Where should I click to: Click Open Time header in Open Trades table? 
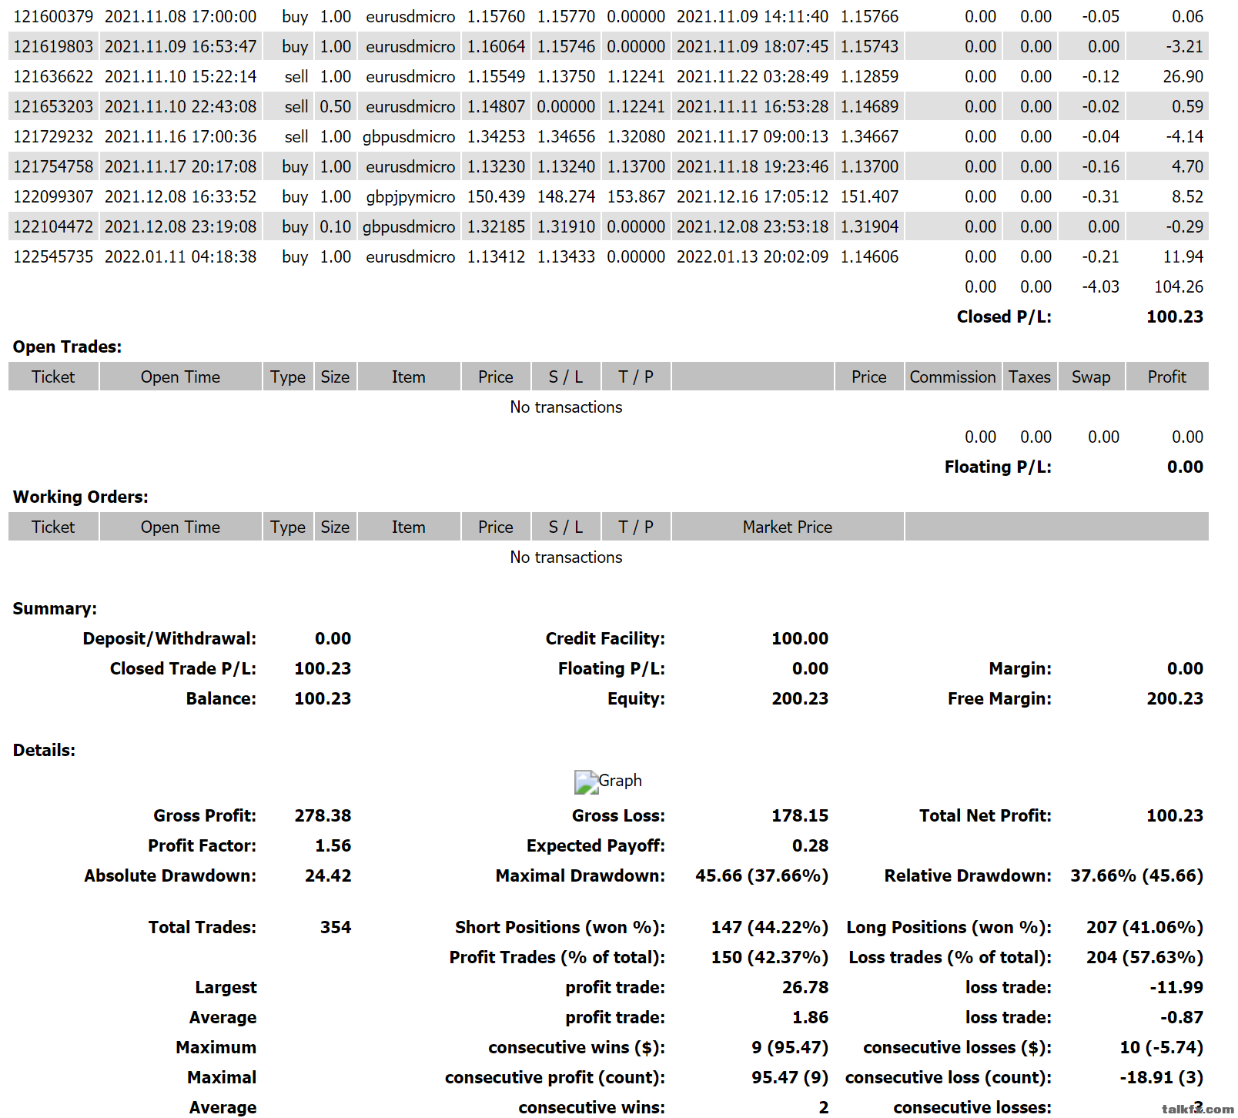[181, 377]
